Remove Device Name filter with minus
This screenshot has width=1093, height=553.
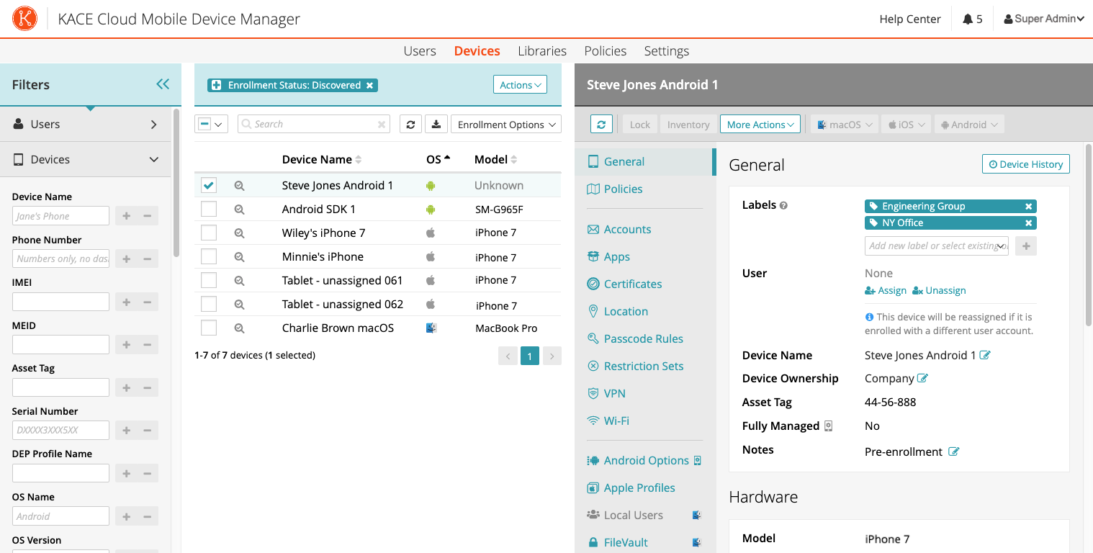(x=148, y=216)
